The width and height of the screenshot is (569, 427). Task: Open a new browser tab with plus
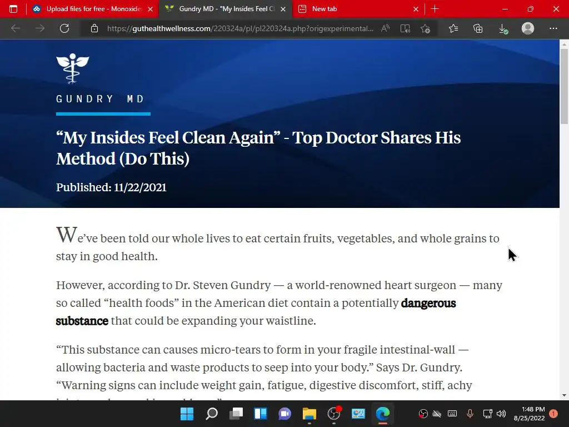pyautogui.click(x=435, y=9)
